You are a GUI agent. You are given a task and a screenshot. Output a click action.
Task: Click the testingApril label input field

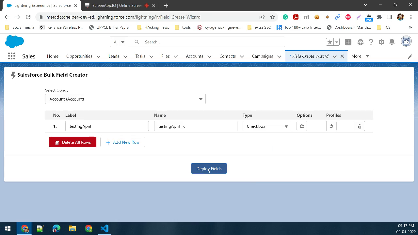[107, 126]
